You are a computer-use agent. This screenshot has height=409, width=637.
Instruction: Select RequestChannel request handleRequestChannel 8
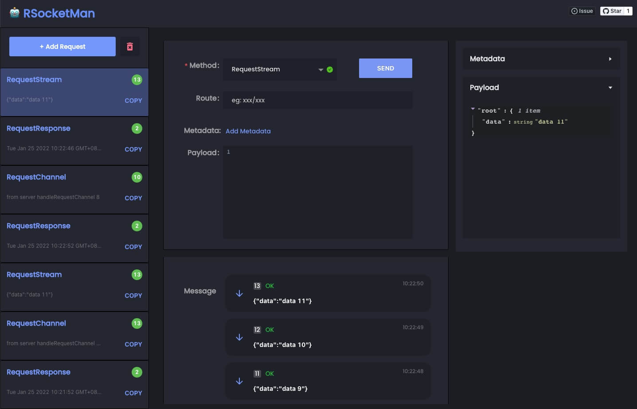74,190
